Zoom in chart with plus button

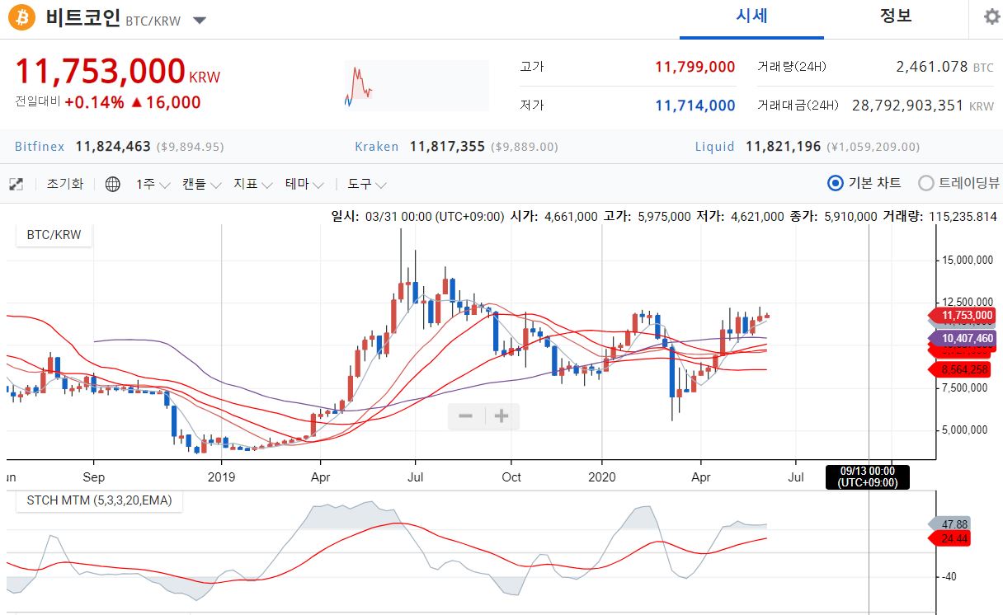(501, 416)
